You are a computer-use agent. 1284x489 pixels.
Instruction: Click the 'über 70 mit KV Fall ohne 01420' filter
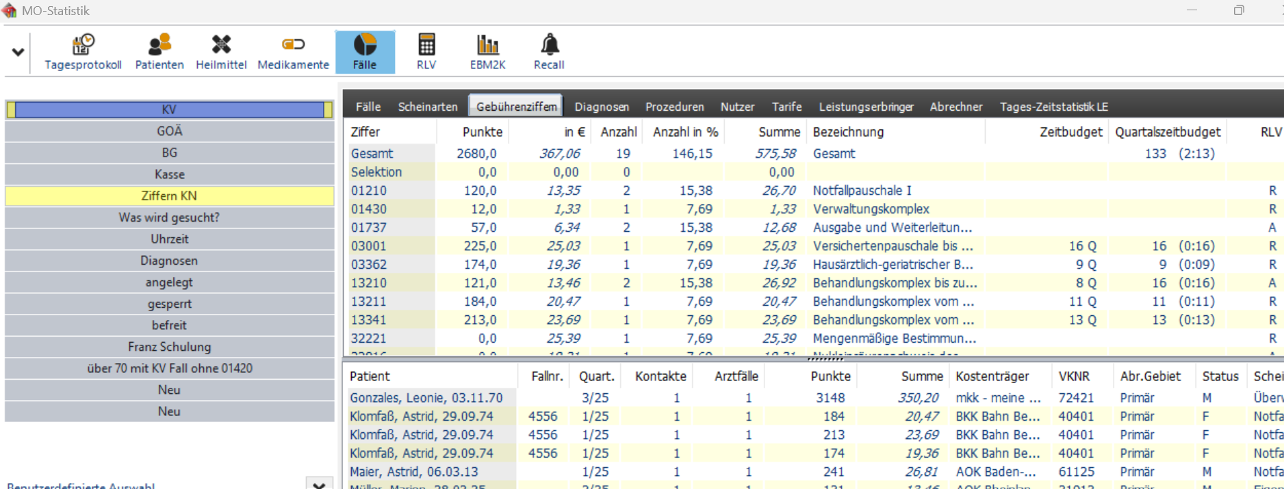169,369
